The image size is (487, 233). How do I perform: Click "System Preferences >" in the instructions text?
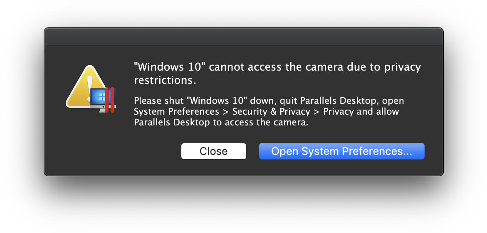[182, 112]
